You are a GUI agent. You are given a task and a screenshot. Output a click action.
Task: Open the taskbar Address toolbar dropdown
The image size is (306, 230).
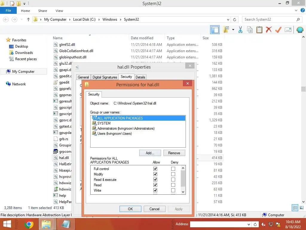pyautogui.click(x=249, y=224)
